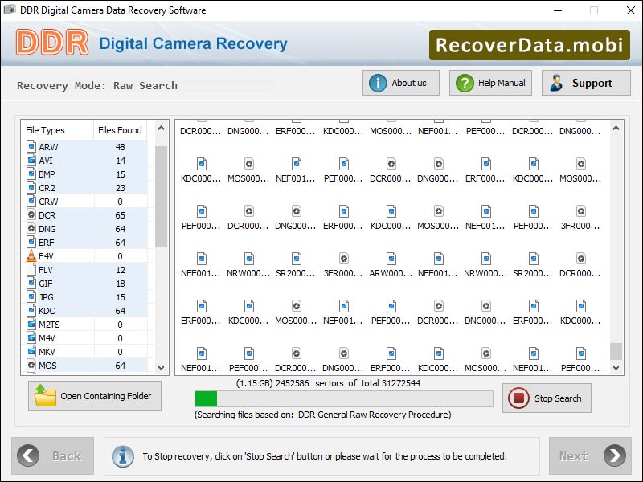
Task: Click the sectors progress text
Action: click(x=328, y=383)
